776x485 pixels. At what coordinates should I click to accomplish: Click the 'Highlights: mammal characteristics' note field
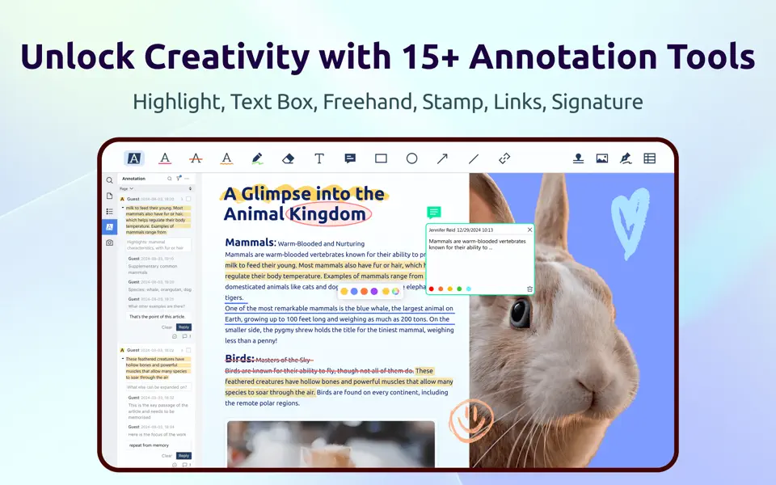pyautogui.click(x=158, y=245)
